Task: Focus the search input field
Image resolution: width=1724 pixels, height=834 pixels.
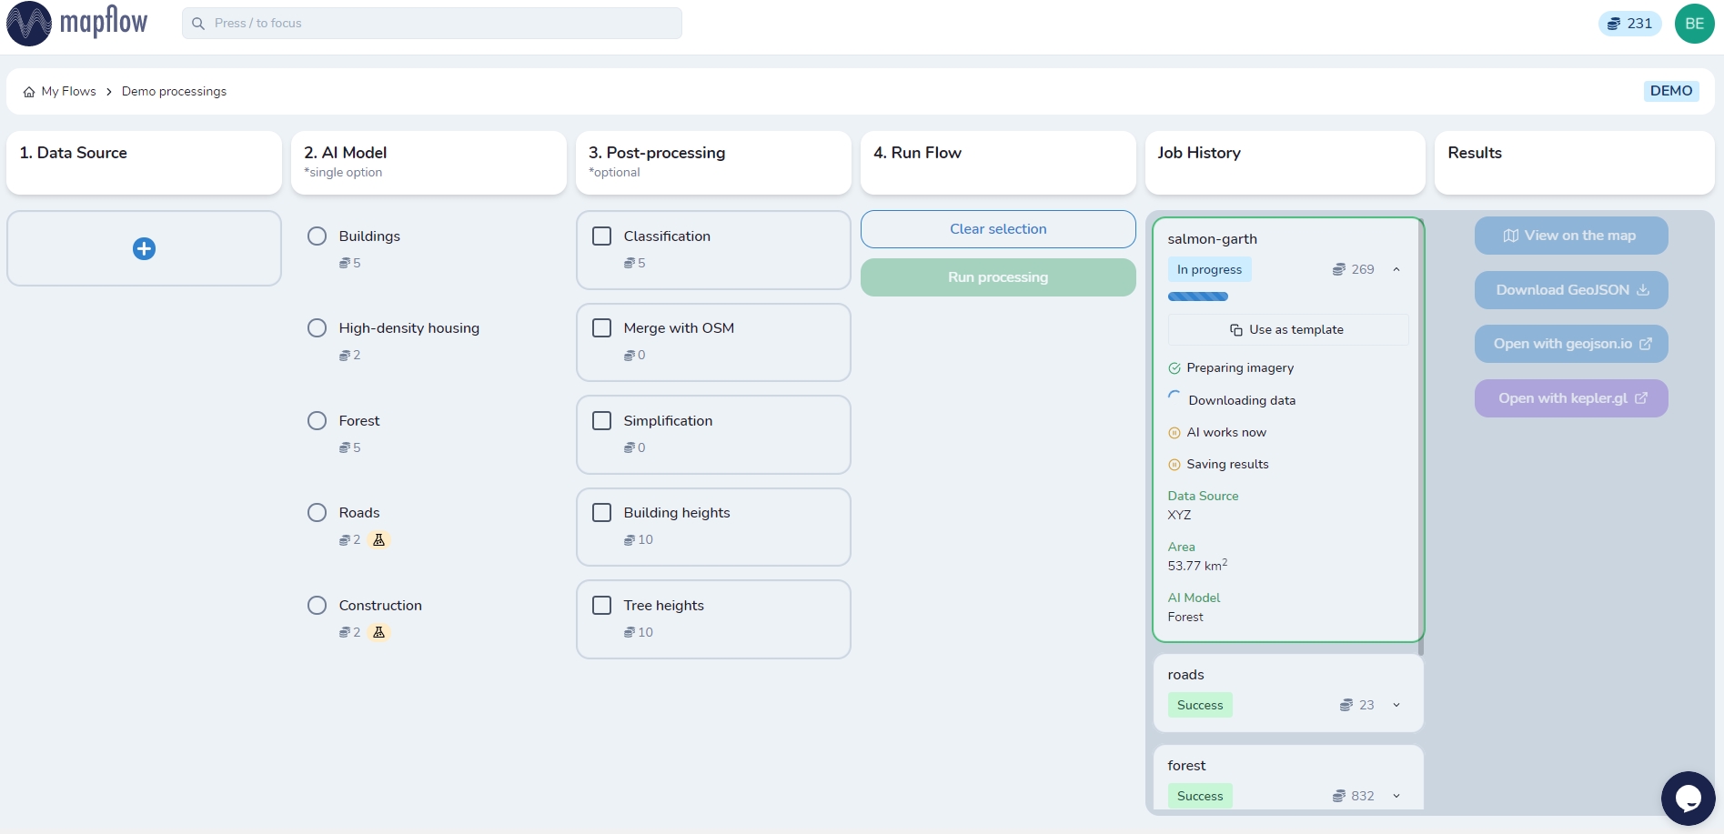Action: point(432,24)
